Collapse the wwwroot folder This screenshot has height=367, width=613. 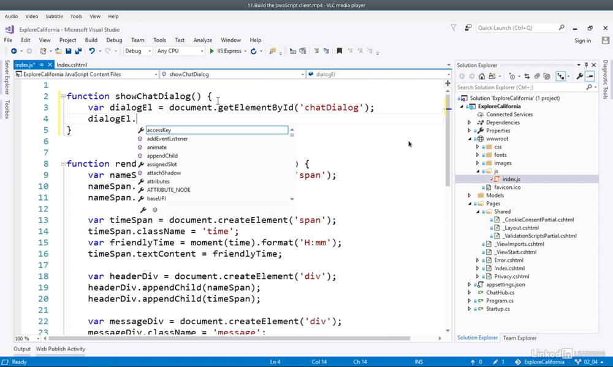click(470, 138)
